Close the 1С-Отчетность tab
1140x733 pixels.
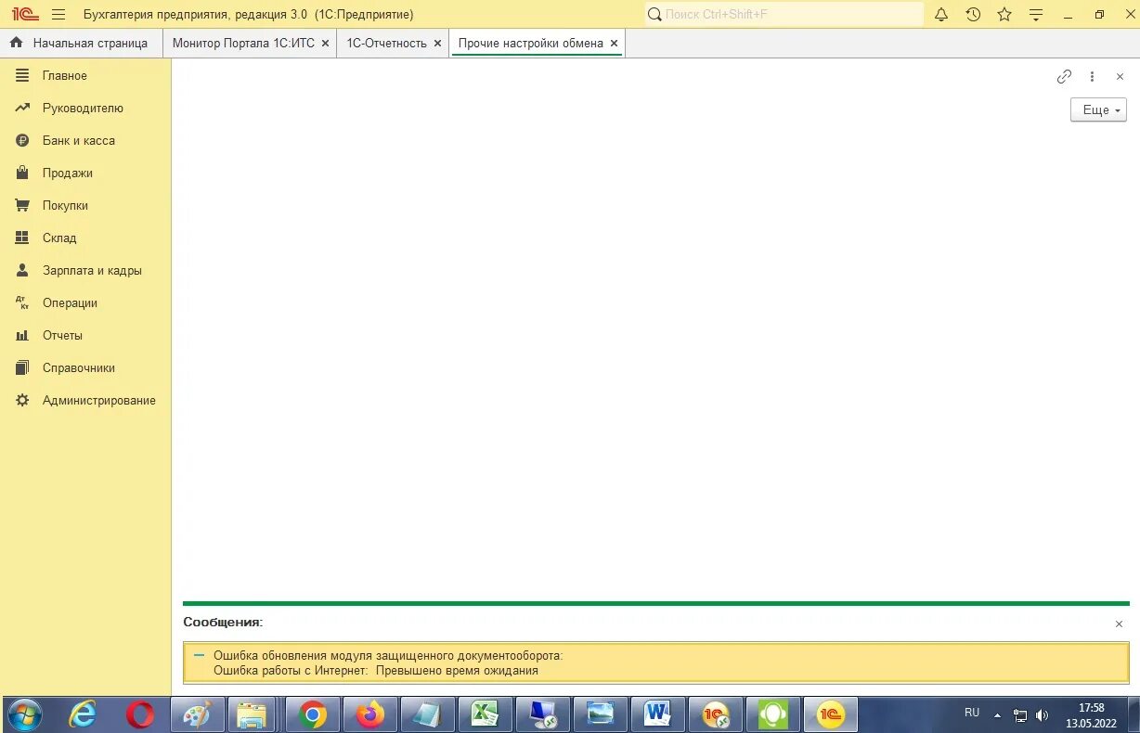437,43
